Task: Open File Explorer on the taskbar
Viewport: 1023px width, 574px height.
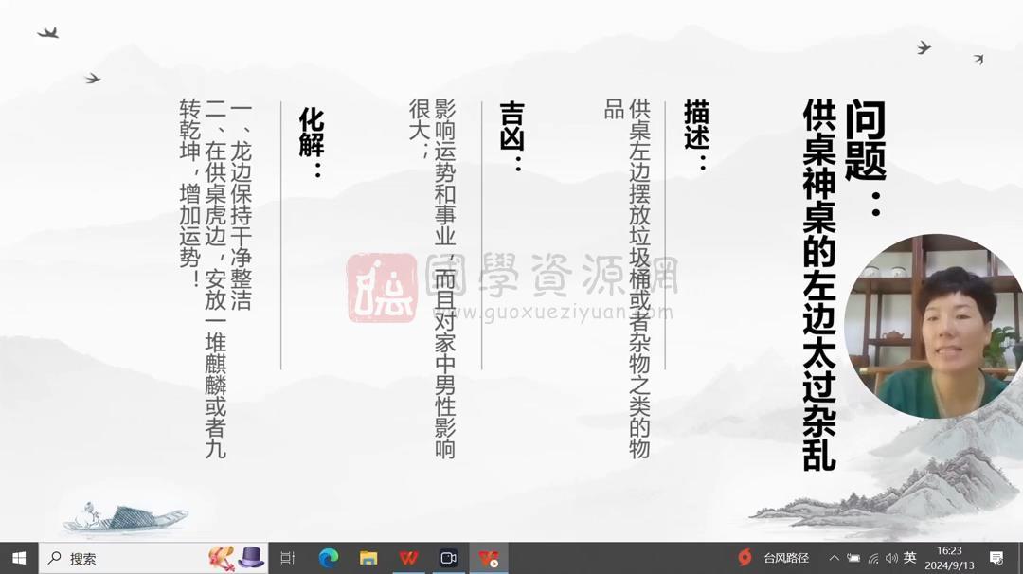Action: pyautogui.click(x=368, y=559)
